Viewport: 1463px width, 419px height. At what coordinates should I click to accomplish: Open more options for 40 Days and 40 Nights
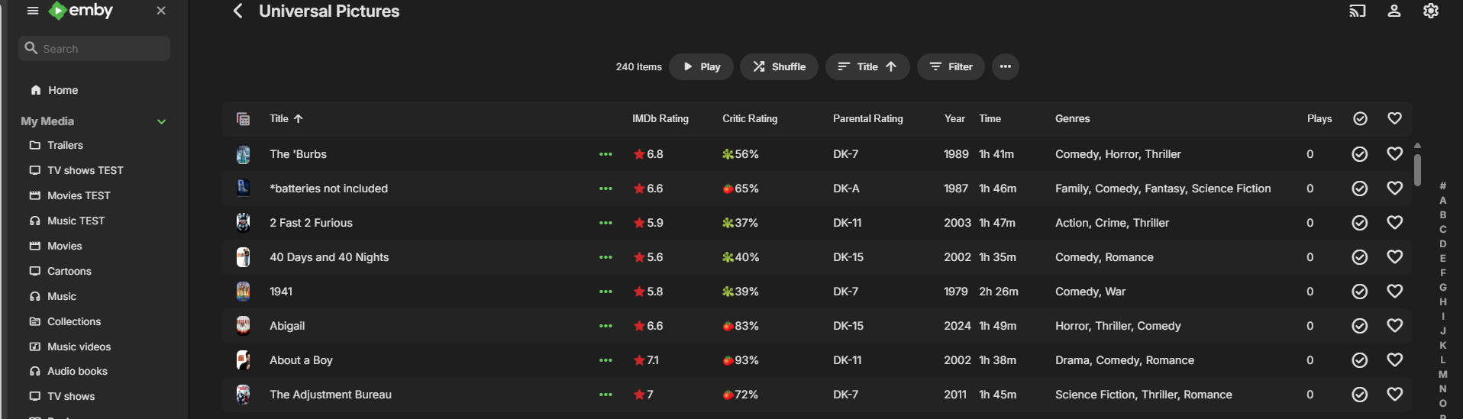606,257
